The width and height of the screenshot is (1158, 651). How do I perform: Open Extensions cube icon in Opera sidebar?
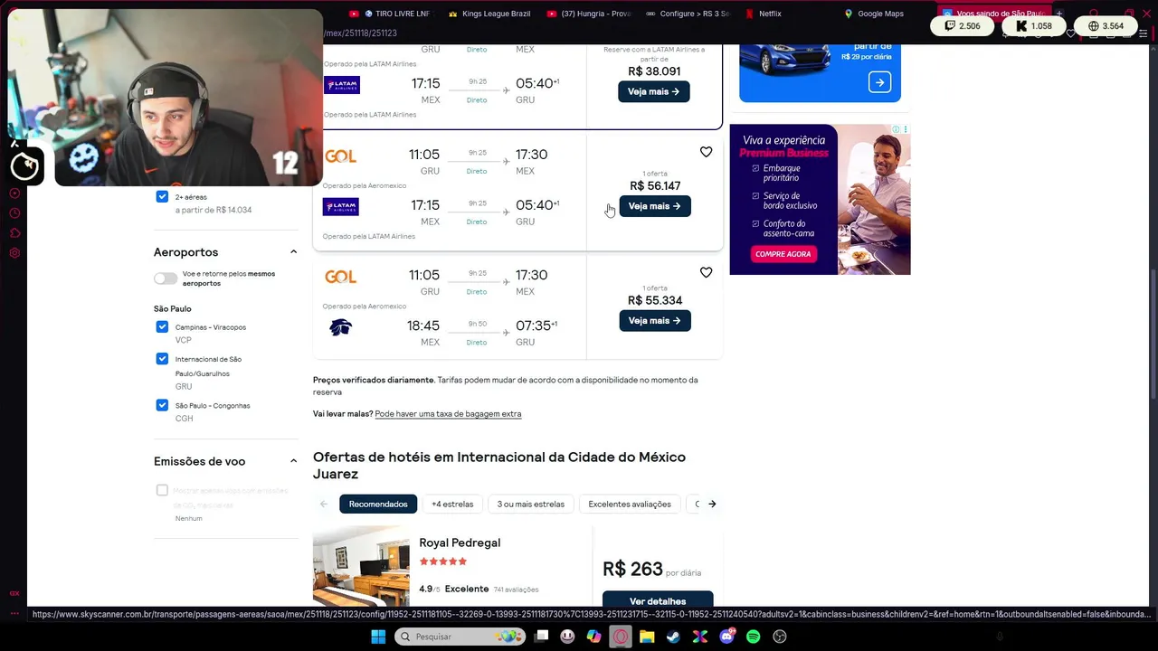tap(14, 233)
